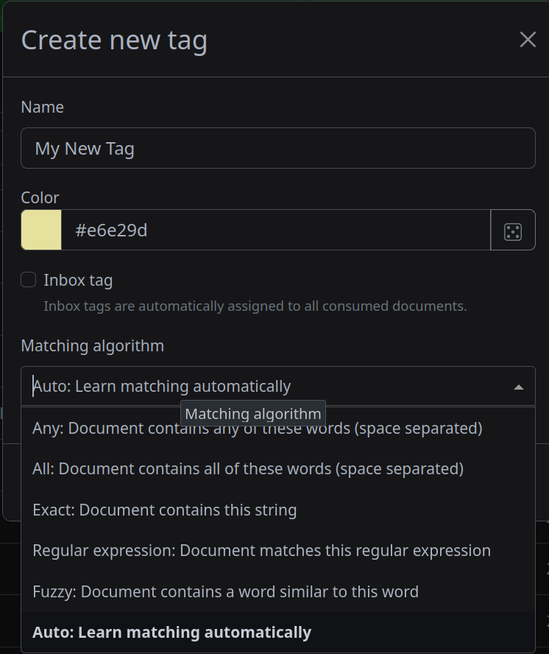This screenshot has width=549, height=654.
Task: Click the #e6e29d hex color field
Action: click(275, 231)
